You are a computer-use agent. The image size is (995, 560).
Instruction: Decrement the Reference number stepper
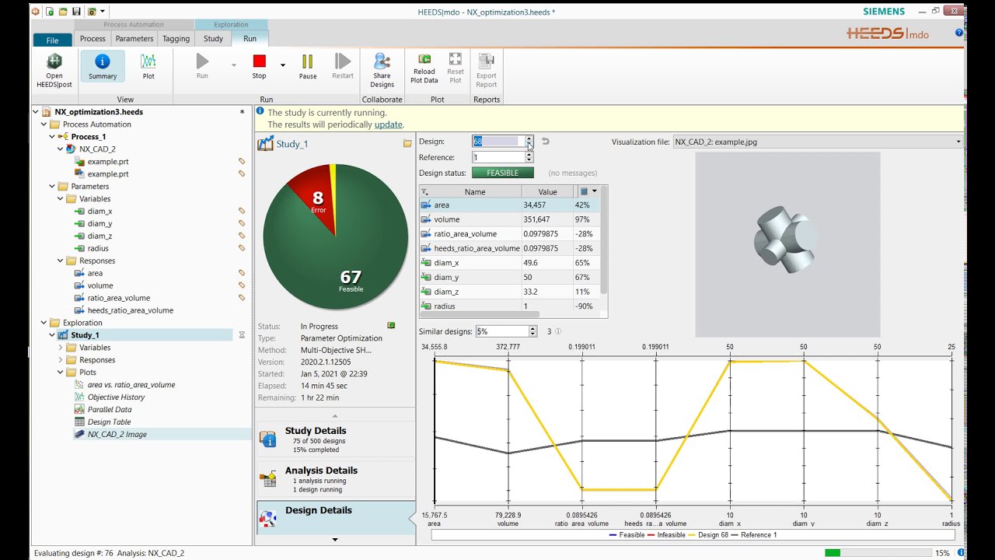point(529,160)
